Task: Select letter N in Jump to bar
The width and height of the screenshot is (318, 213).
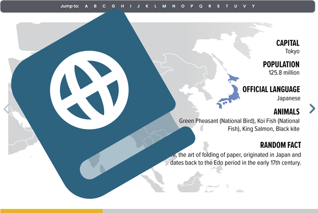Action: 173,6
